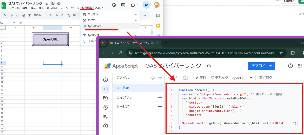Increase decimal places in Sheets

[x=68, y=15]
